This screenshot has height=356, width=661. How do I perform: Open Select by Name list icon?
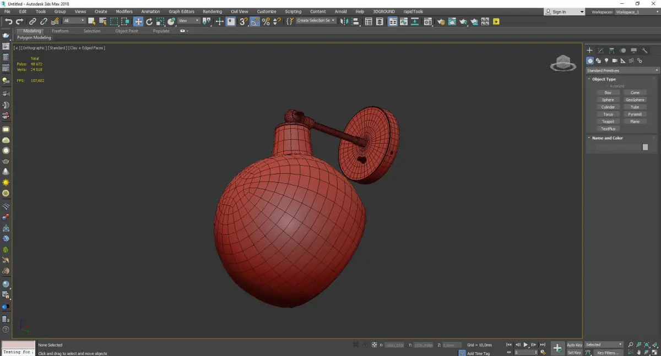click(103, 21)
